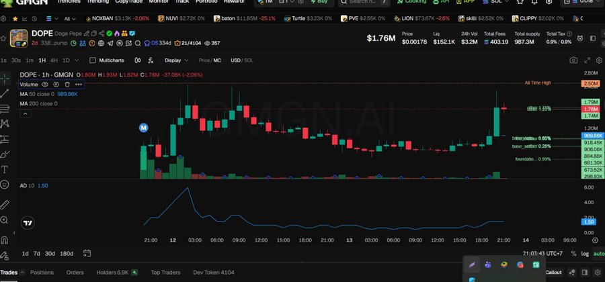Viewport: 605px width, 282px height.
Task: Enable the Multicharts checkbox
Action: point(93,60)
